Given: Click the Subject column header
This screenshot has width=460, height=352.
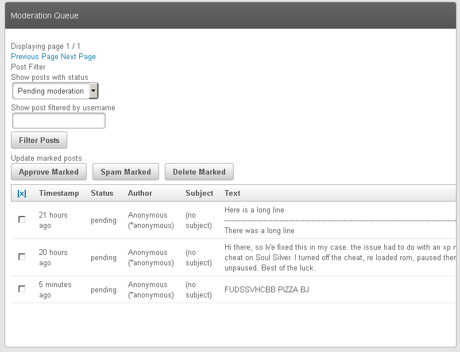Looking at the screenshot, I should click(199, 193).
